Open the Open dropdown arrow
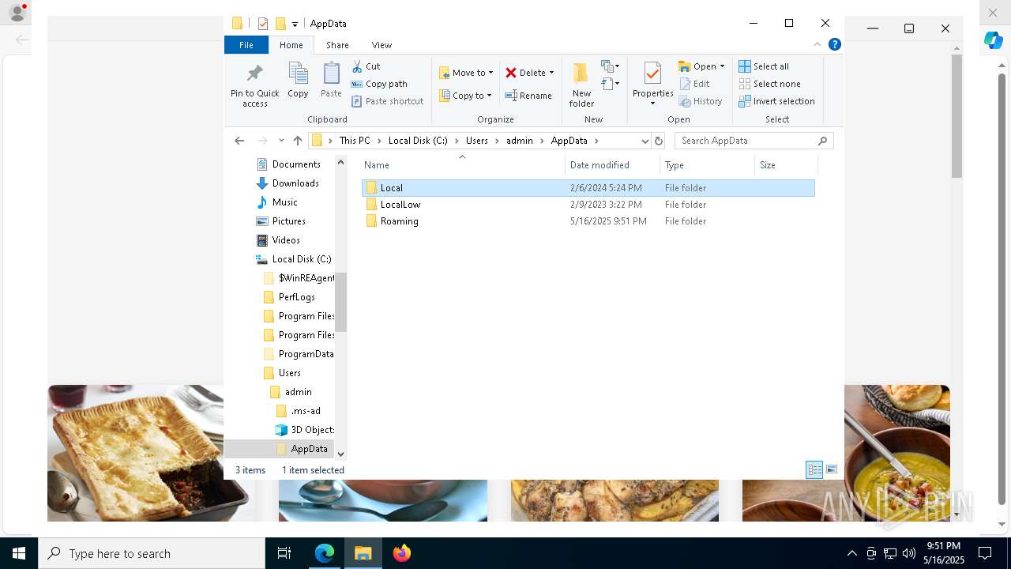This screenshot has height=569, width=1011. 722,66
